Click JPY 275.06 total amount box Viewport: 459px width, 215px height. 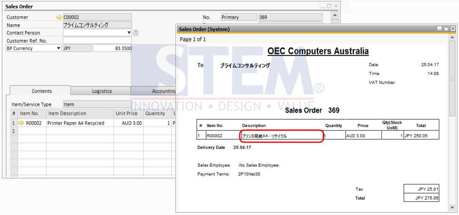coord(421,198)
